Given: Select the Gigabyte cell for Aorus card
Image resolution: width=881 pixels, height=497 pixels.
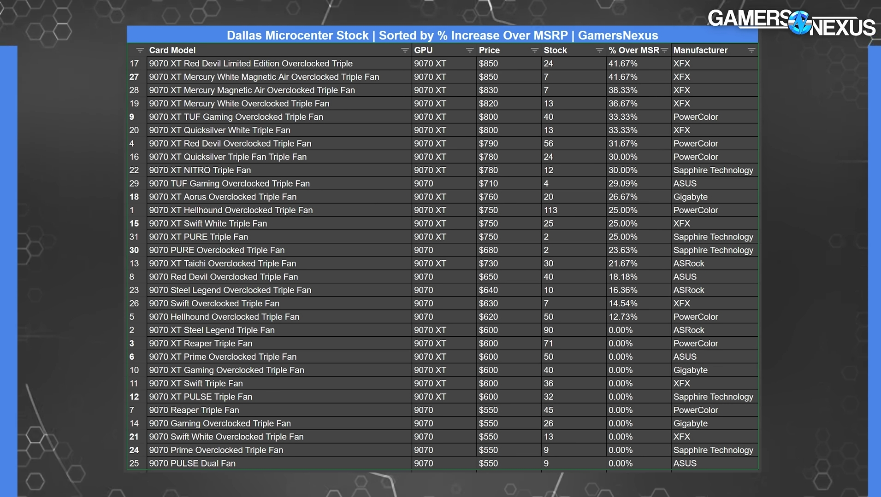Looking at the screenshot, I should coord(714,197).
